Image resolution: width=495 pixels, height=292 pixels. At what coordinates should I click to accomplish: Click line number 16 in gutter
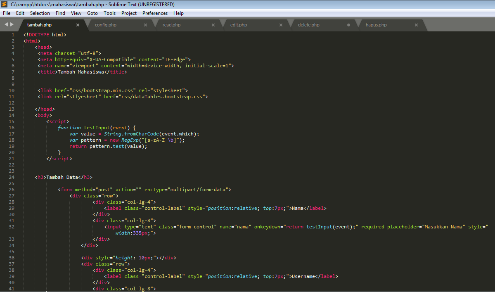click(12, 128)
